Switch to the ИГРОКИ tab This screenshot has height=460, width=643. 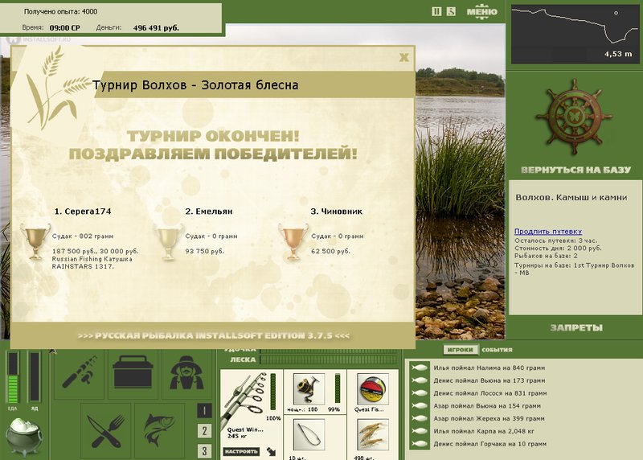[460, 350]
